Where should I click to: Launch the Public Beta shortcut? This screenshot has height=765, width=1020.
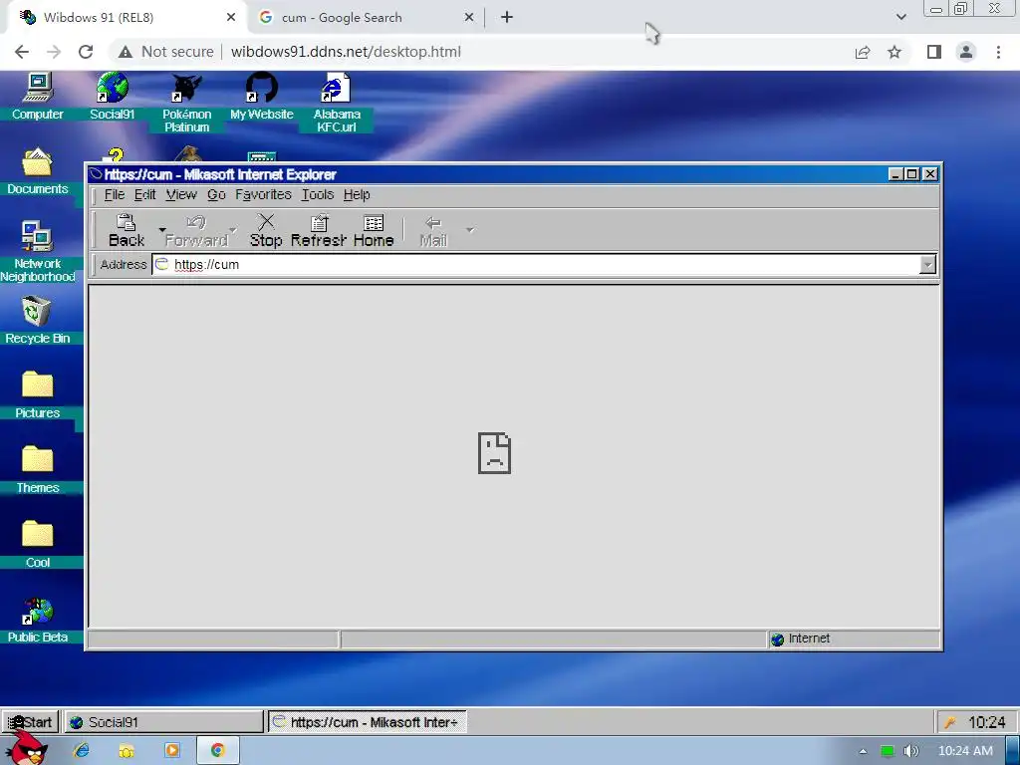pos(38,620)
